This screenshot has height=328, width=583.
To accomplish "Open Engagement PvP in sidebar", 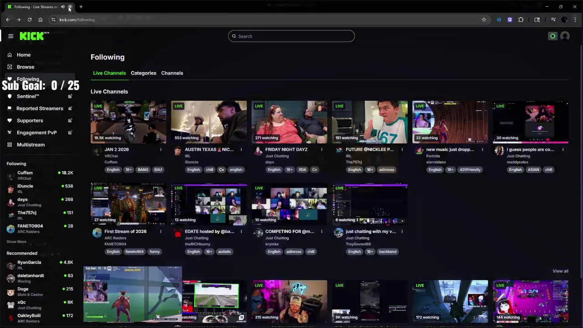I will point(36,133).
